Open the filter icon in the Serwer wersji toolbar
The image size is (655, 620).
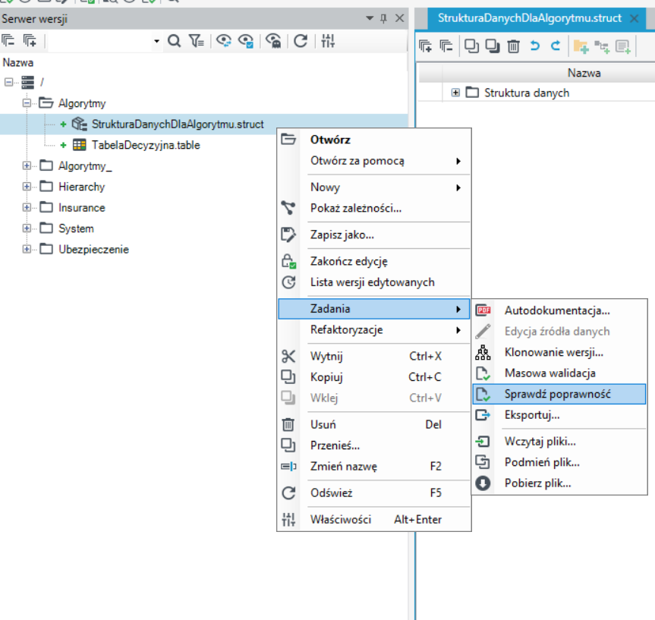196,41
